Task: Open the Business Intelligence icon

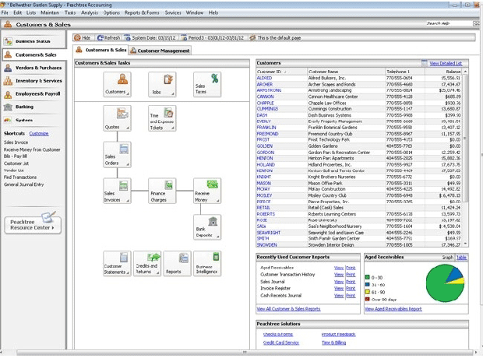Action: (x=207, y=264)
